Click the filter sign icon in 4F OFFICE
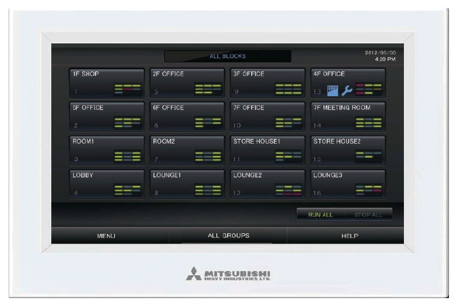This screenshot has width=458, height=306. click(332, 91)
